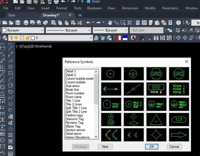200x156 pixels.
Task: Save drawing using the floppy disk icon
Action: [x=18, y=23]
